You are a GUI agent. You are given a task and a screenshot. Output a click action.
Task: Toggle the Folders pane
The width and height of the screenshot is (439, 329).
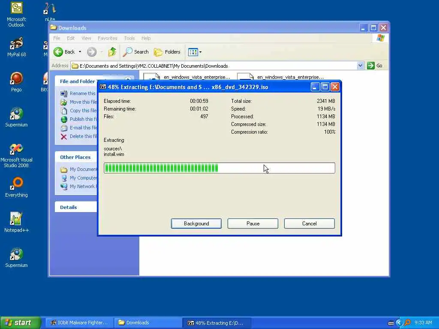pos(167,52)
